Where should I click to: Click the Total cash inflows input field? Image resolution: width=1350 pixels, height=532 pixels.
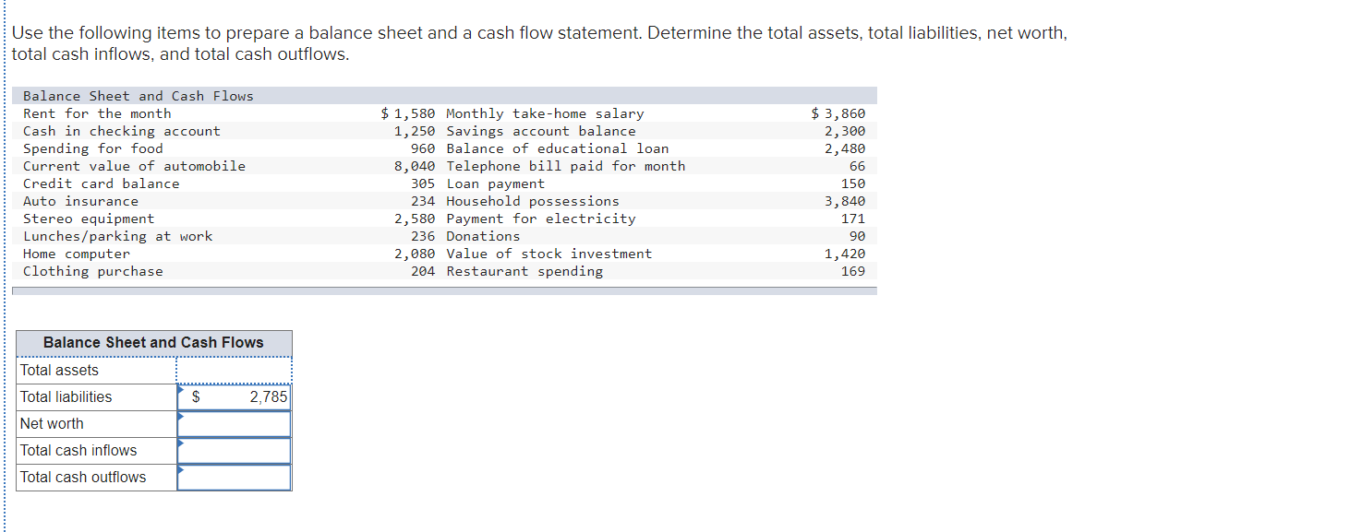pyautogui.click(x=234, y=450)
